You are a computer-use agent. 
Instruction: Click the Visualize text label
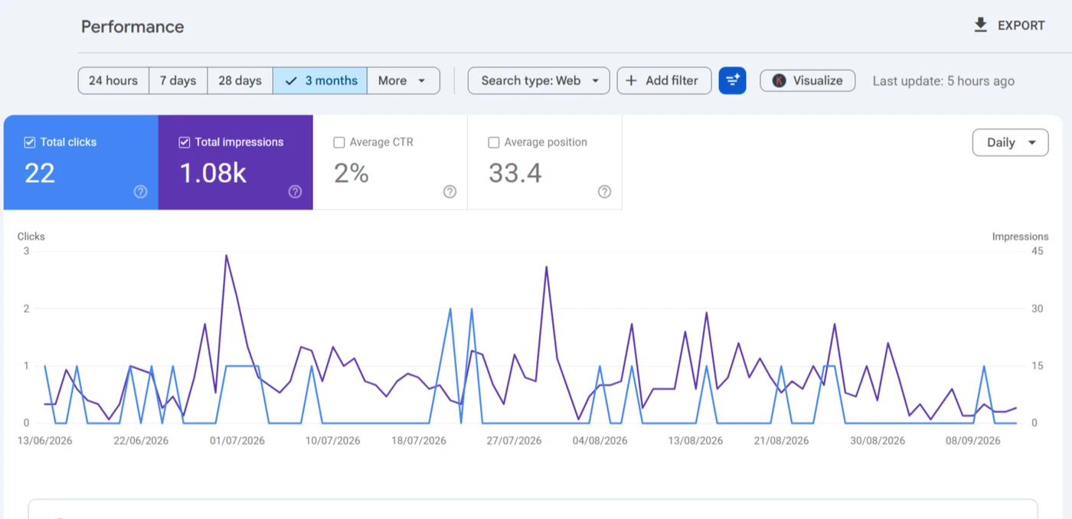point(818,80)
